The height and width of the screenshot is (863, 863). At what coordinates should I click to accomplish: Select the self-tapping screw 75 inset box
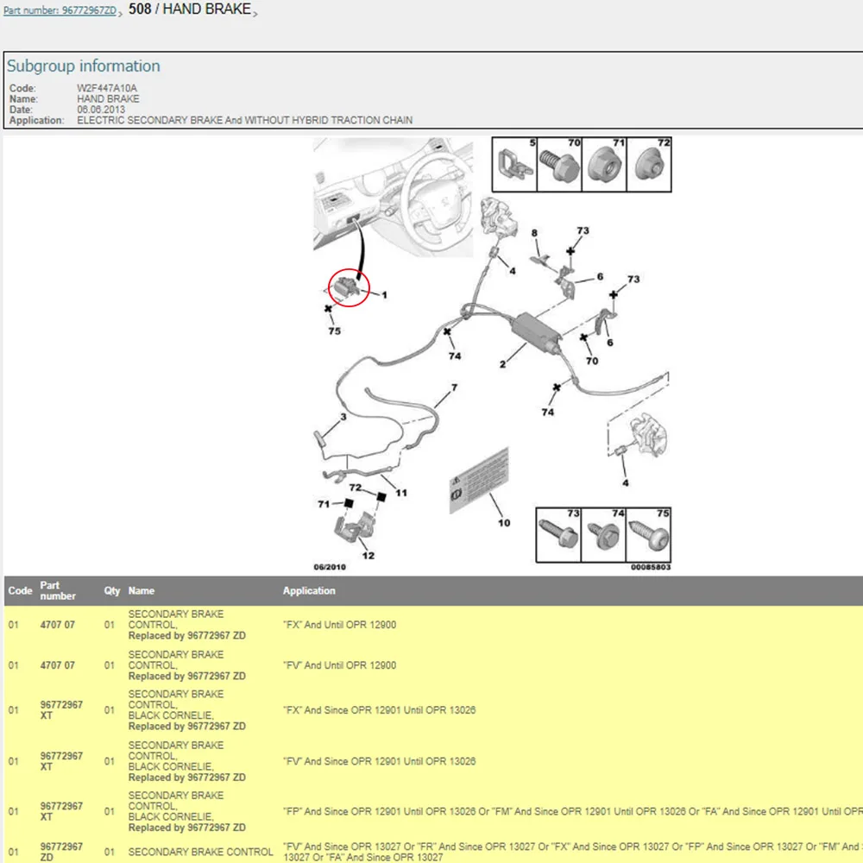(648, 534)
